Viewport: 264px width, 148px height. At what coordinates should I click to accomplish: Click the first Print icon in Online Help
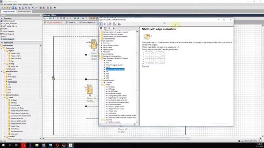point(110,24)
